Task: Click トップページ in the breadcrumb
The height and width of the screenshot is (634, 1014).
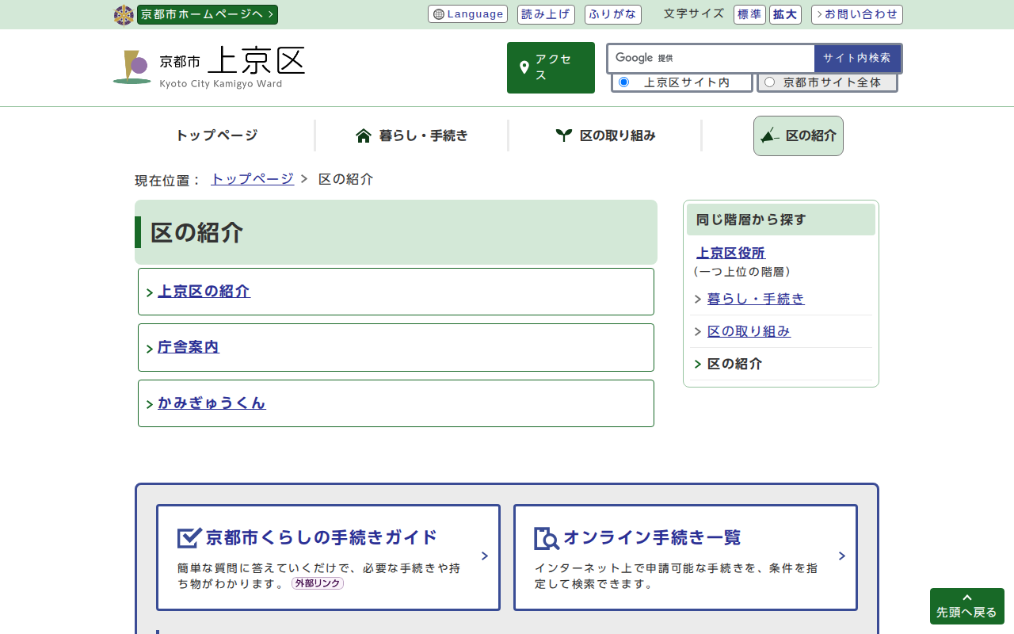Action: coord(252,179)
